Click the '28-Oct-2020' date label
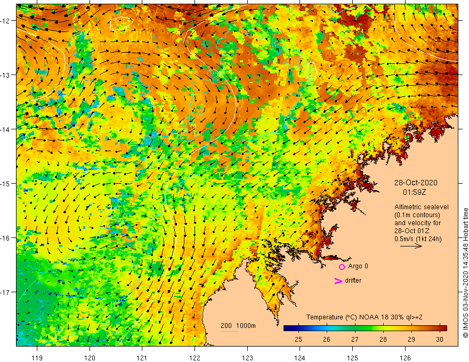The height and width of the screenshot is (362, 469). (x=416, y=183)
